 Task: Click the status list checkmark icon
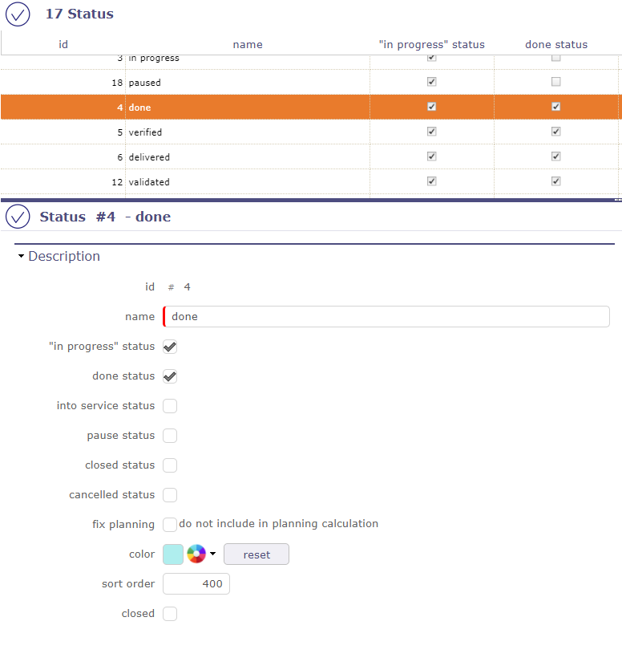[18, 14]
